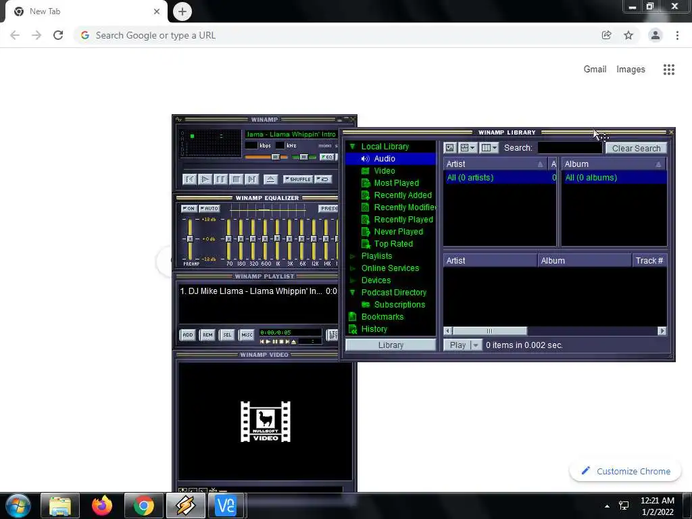The width and height of the screenshot is (692, 519).
Task: Open the library view mode dropdown
Action: click(x=467, y=148)
